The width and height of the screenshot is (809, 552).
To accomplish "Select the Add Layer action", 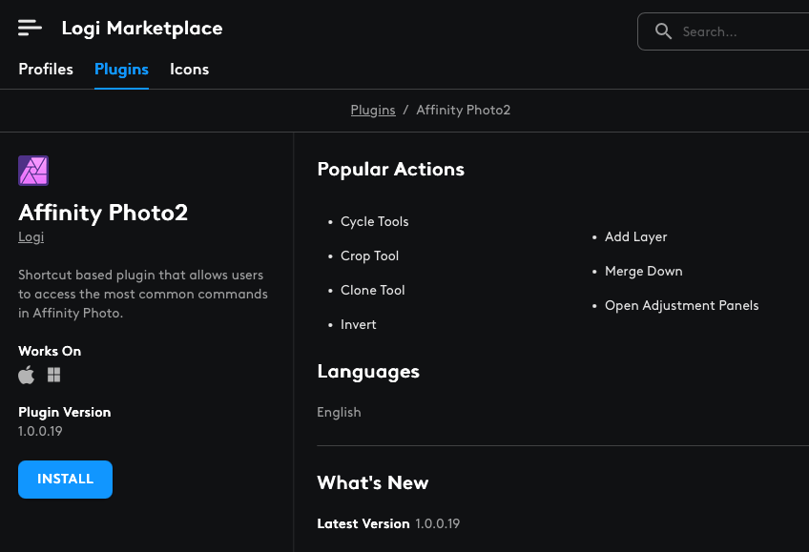I will [x=635, y=237].
